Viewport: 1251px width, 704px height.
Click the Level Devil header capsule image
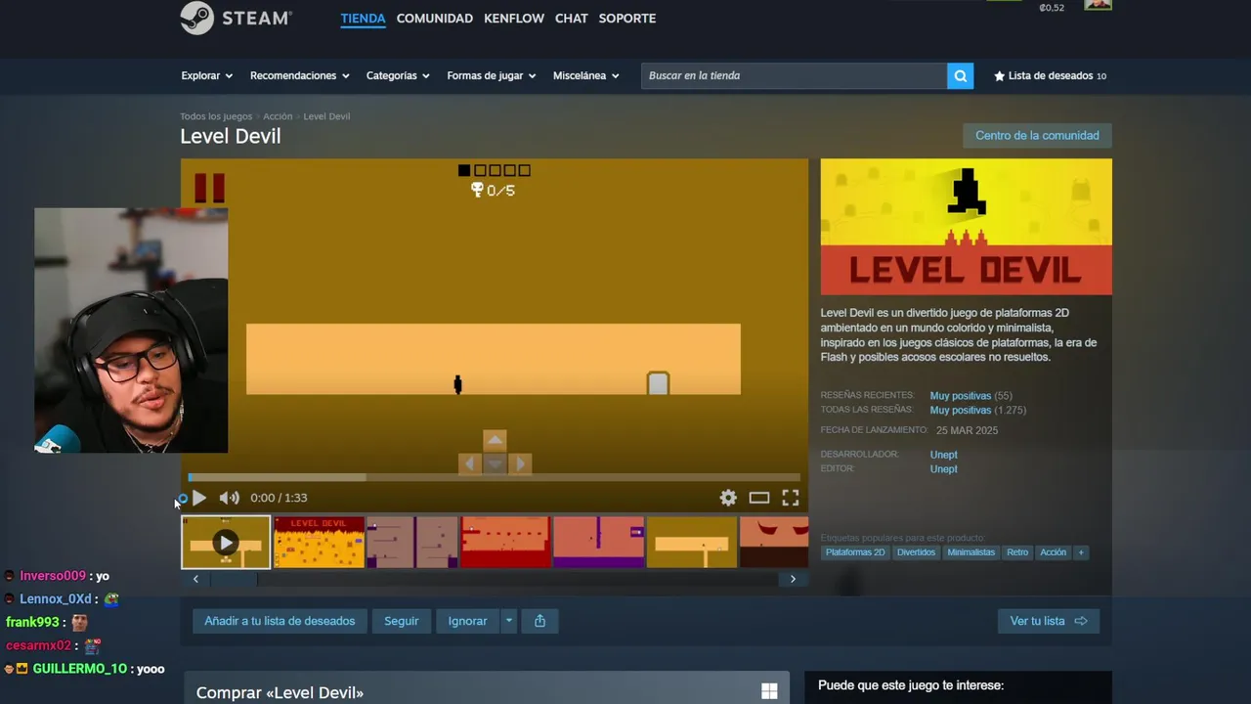967,227
